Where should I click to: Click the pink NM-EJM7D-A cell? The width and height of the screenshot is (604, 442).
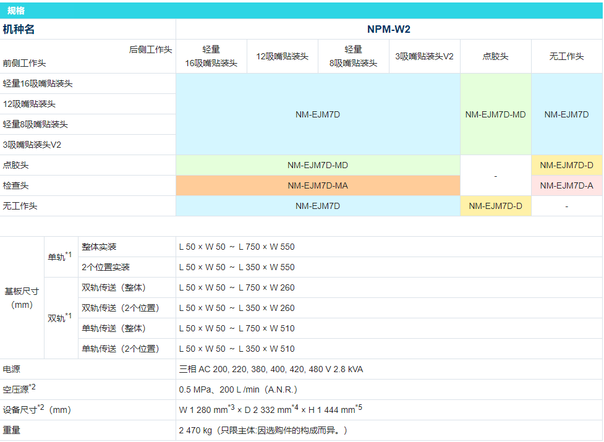[566, 185]
